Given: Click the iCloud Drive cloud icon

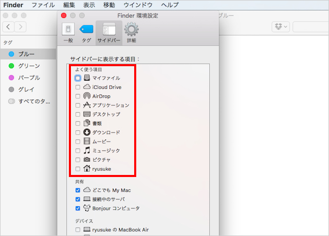Looking at the screenshot, I should tap(87, 87).
